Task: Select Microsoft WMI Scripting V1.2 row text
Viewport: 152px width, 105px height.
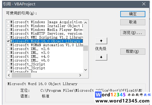Action: pyautogui.click(x=47, y=37)
